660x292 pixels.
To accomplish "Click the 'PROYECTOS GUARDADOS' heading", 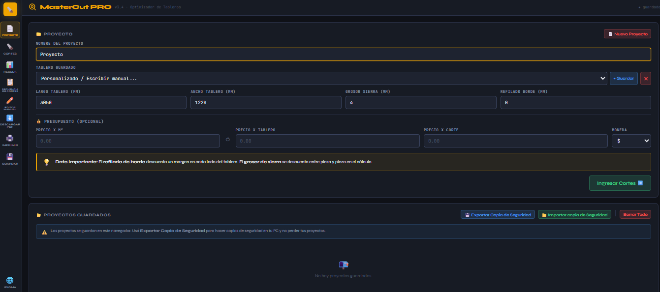I will point(77,215).
